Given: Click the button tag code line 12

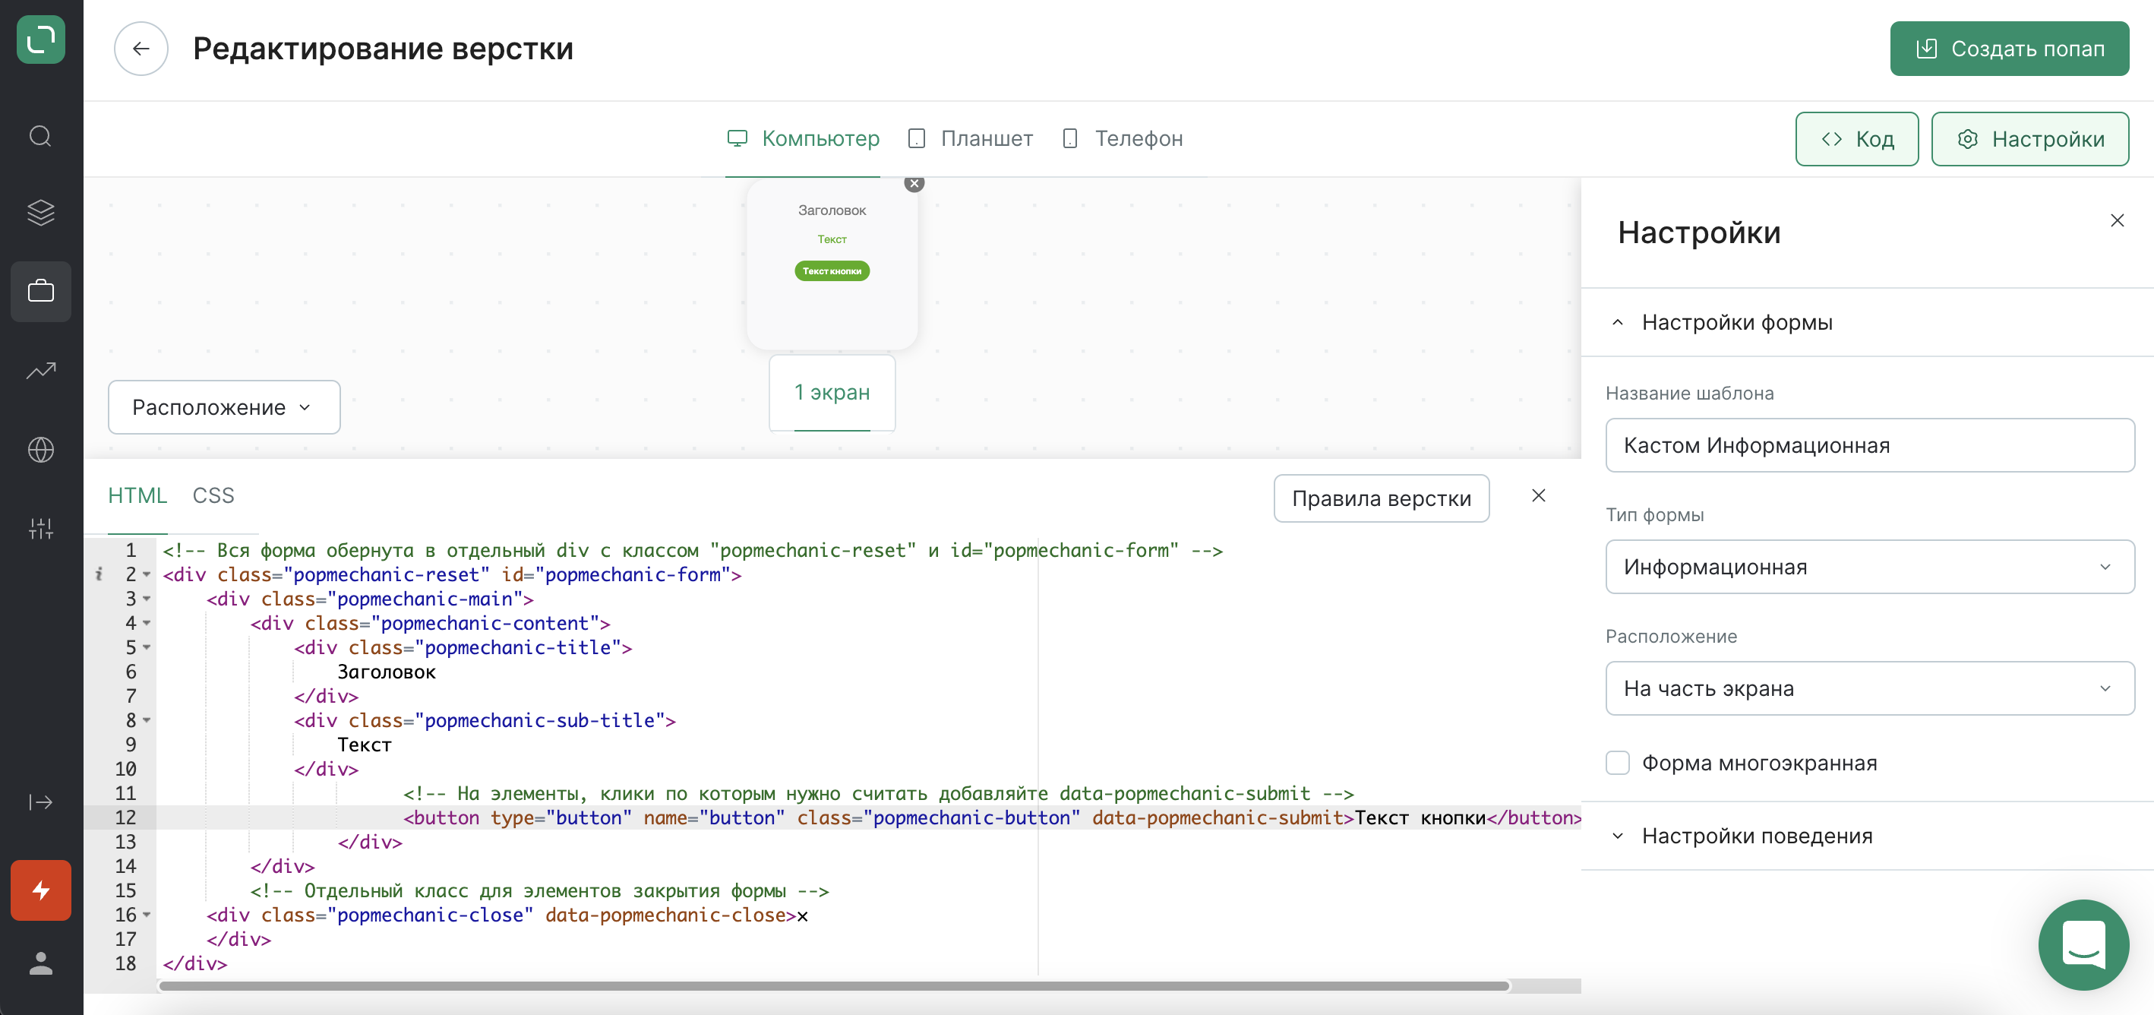Looking at the screenshot, I should [993, 817].
